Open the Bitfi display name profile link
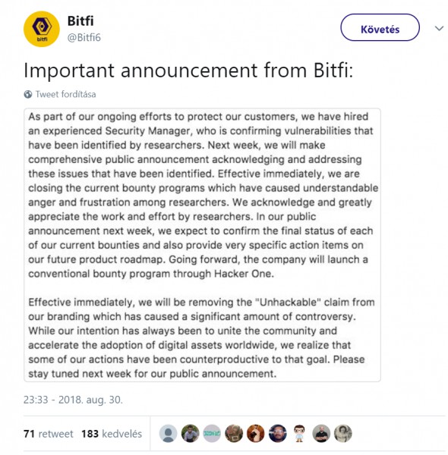 pos(80,21)
